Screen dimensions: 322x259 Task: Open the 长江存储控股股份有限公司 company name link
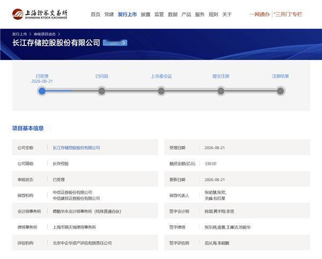tap(76, 148)
